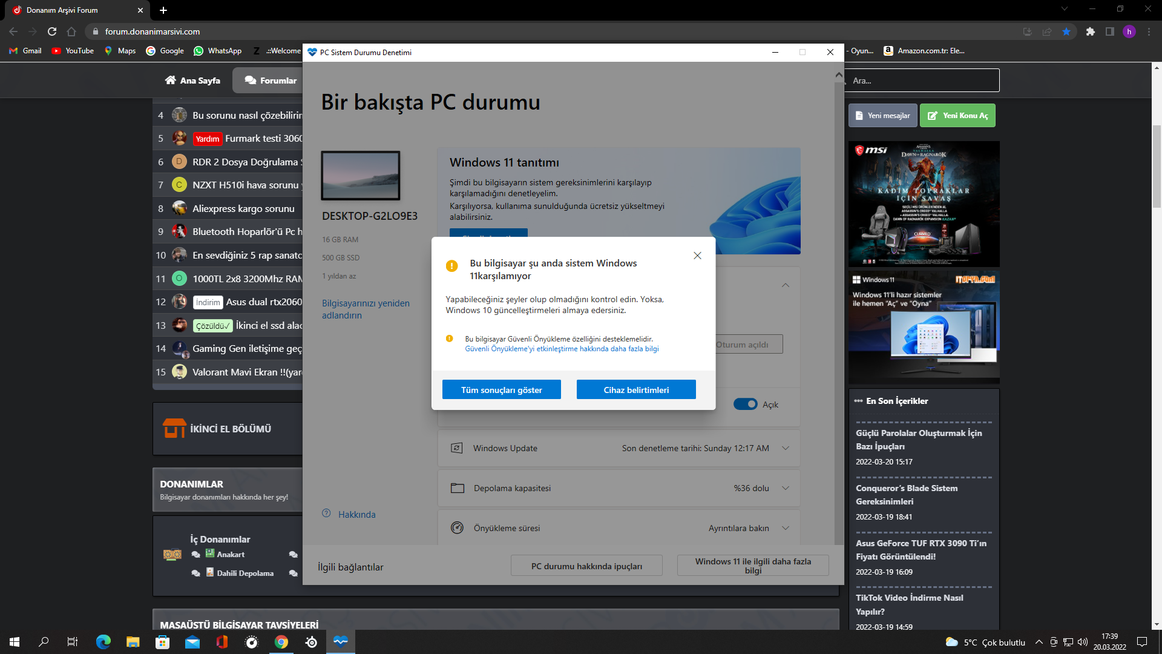Click the bookmark star in address bar
The height and width of the screenshot is (654, 1162).
(1066, 31)
